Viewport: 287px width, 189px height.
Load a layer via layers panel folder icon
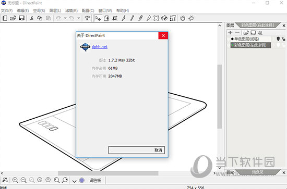pos(246,33)
